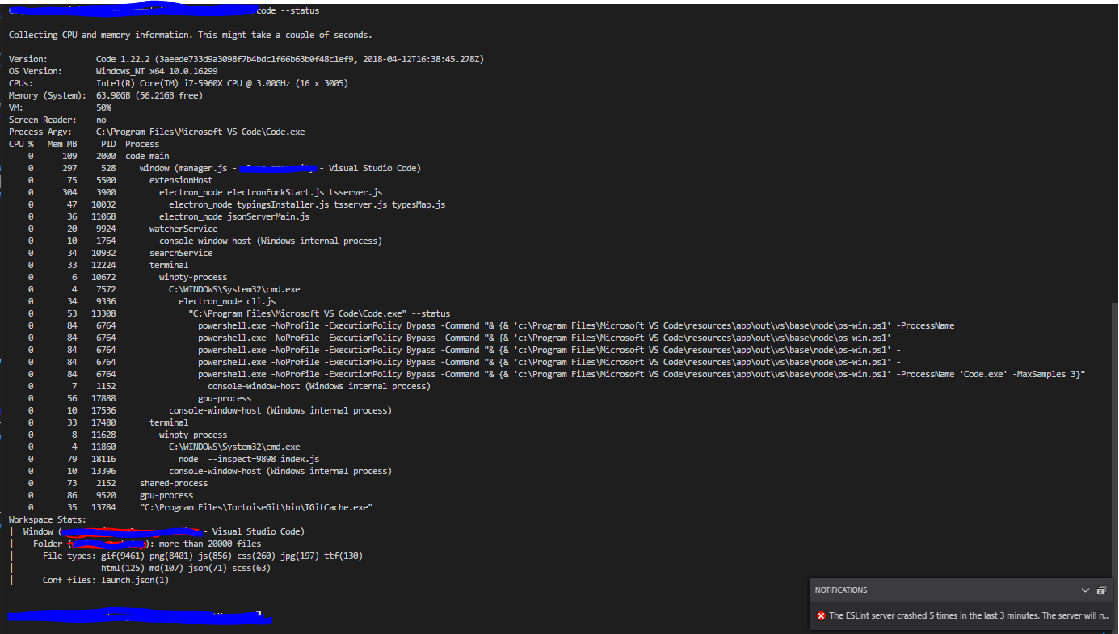
Task: Click the 'shared-process' row
Action: tap(118, 484)
